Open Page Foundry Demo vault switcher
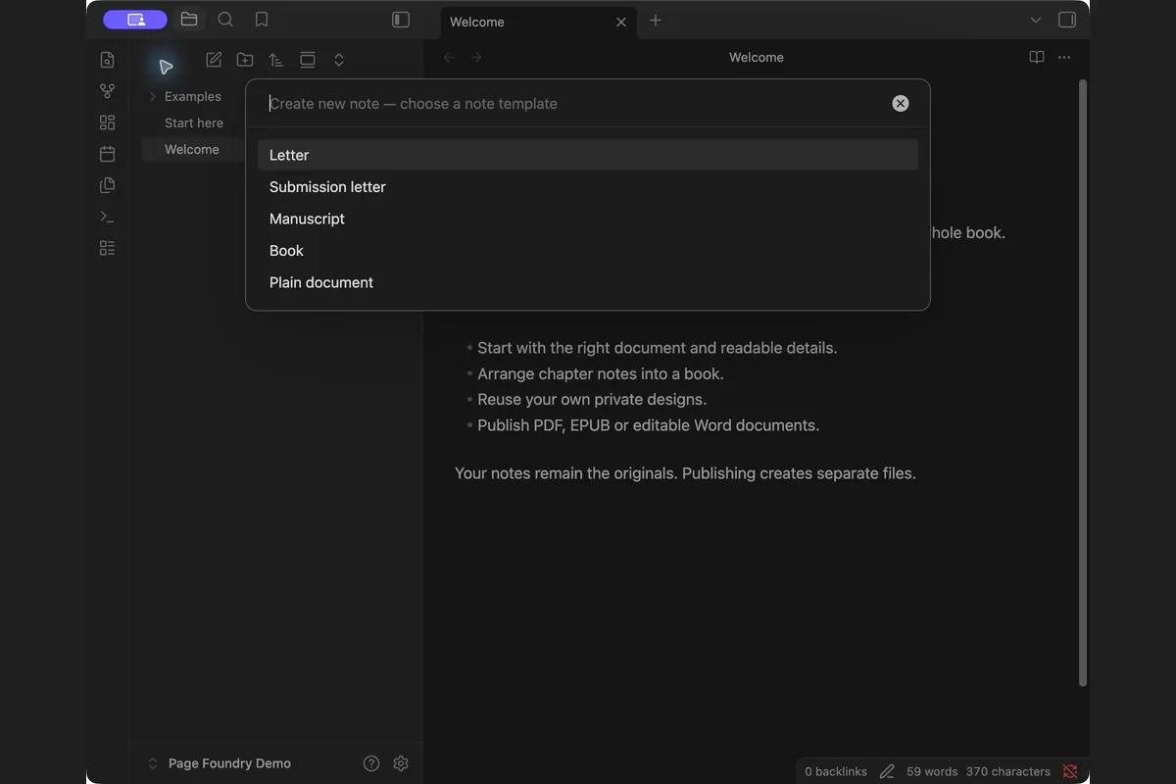This screenshot has width=1176, height=784. coord(220,763)
